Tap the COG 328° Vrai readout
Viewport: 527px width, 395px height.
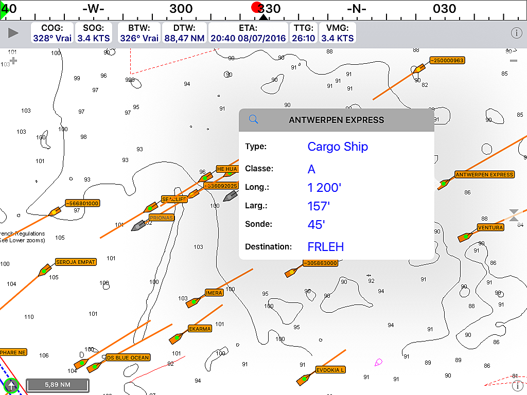[52, 33]
